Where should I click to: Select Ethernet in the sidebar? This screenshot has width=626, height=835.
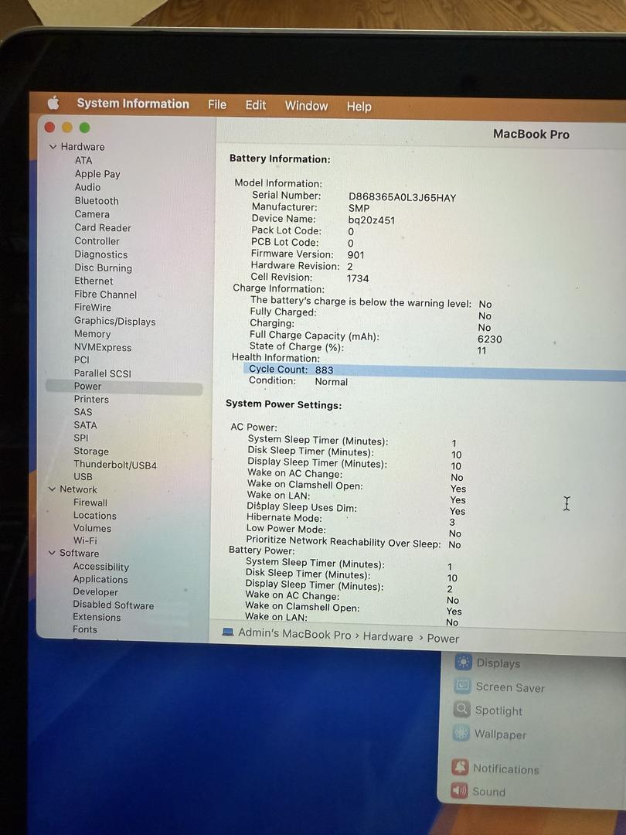pyautogui.click(x=94, y=281)
